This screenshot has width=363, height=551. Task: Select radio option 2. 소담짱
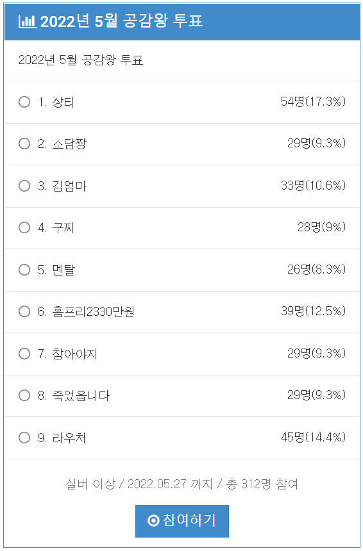(24, 144)
